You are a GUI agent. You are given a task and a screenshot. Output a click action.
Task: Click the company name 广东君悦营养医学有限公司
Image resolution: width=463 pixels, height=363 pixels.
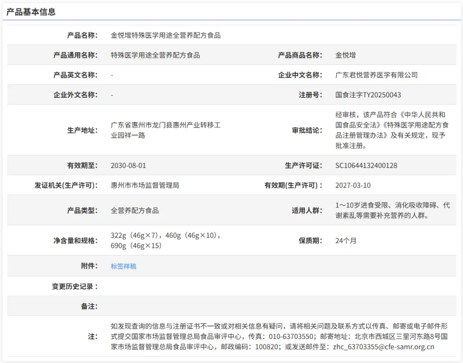376,75
